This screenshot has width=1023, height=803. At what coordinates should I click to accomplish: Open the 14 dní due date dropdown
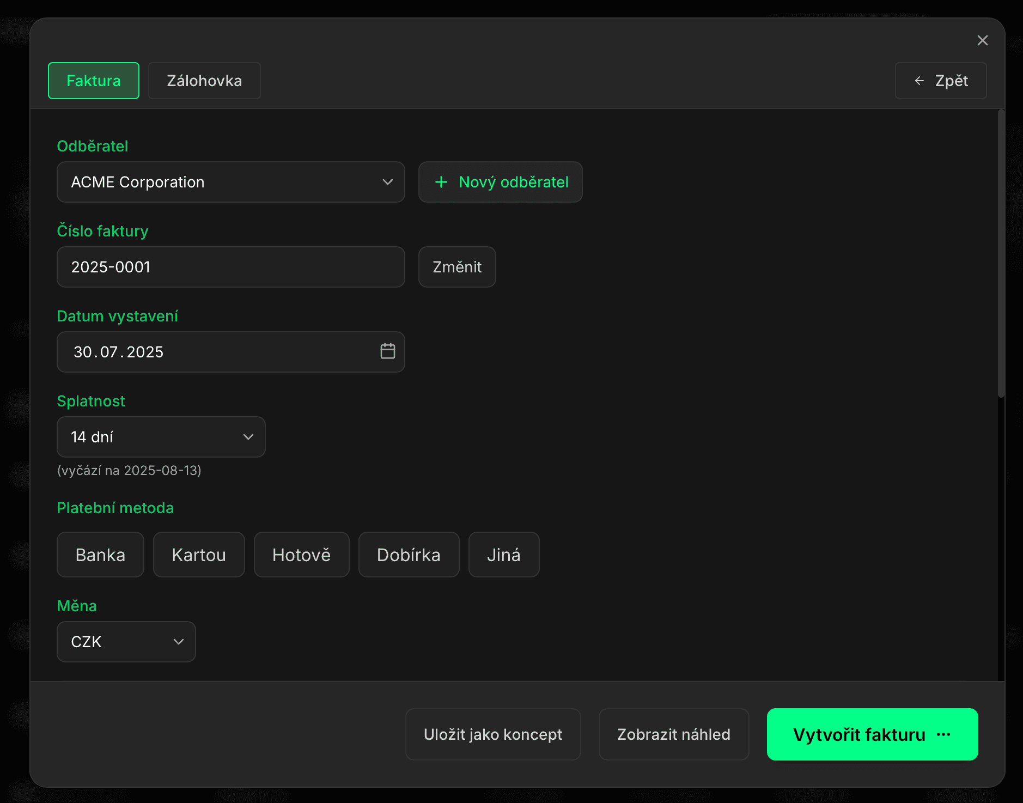click(161, 437)
